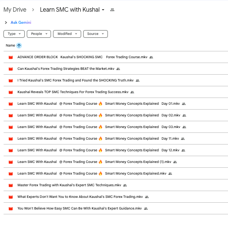Select I Tried Kaushal's SMC Forex file
This screenshot has height=243, width=228.
coord(75,81)
